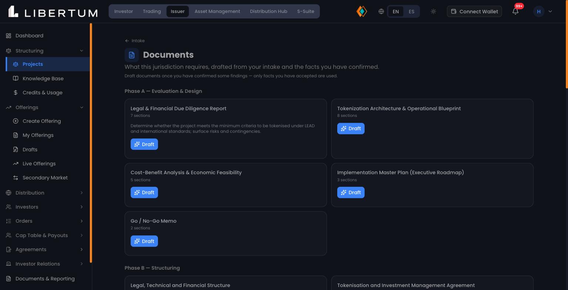The height and width of the screenshot is (290, 568).
Task: Open the notifications bell icon
Action: coord(515,11)
